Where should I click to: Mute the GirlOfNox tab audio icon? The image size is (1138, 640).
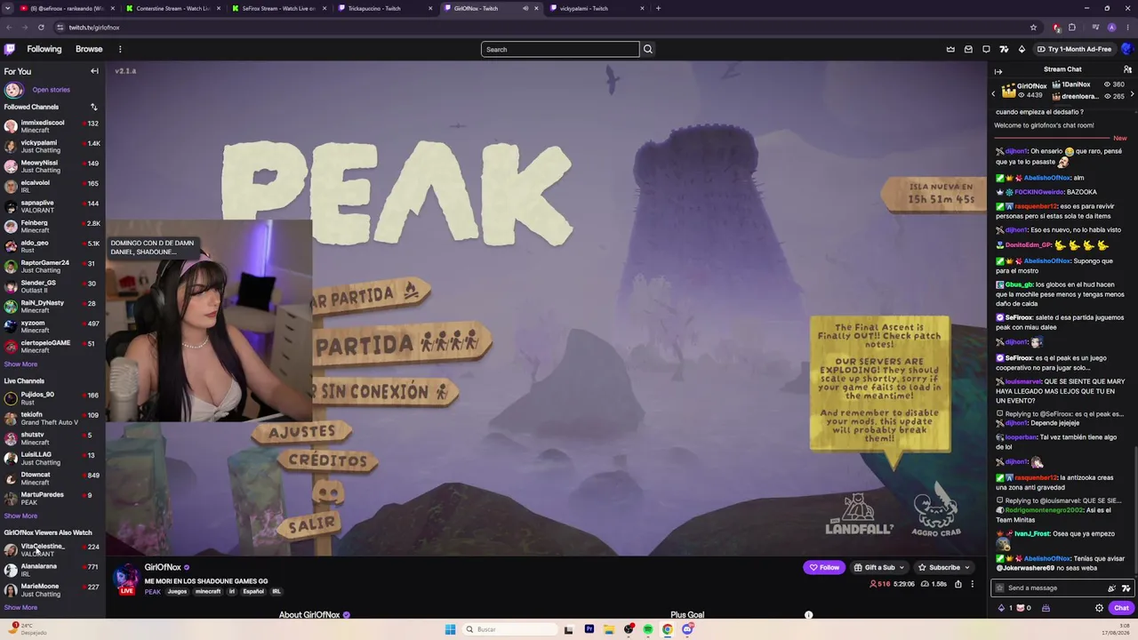(525, 9)
